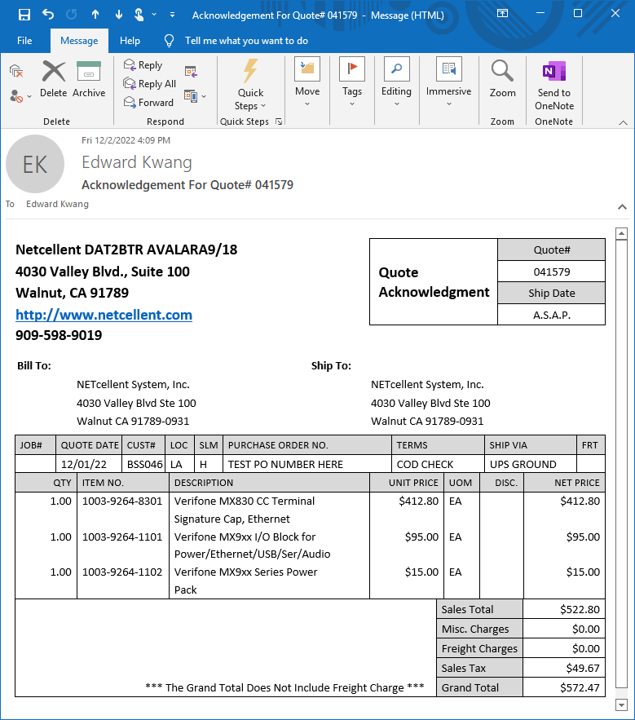Open the Quick Steps dialog launcher
Screen dimensions: 635x720
pos(279,121)
